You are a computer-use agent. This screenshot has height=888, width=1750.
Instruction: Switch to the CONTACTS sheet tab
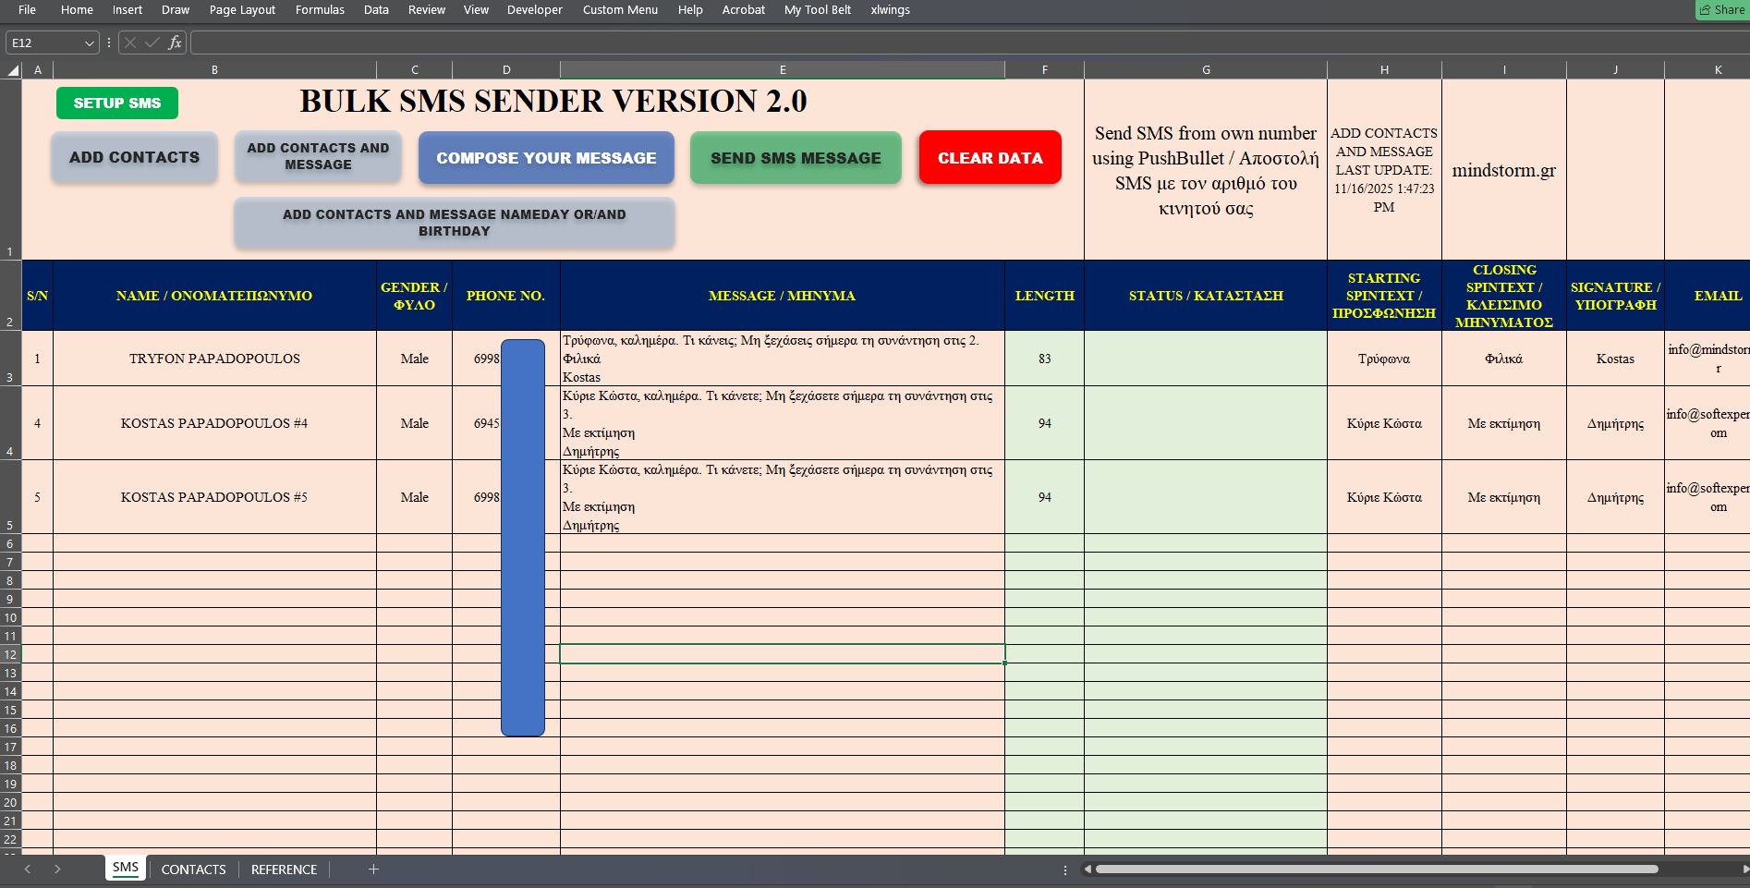[193, 870]
